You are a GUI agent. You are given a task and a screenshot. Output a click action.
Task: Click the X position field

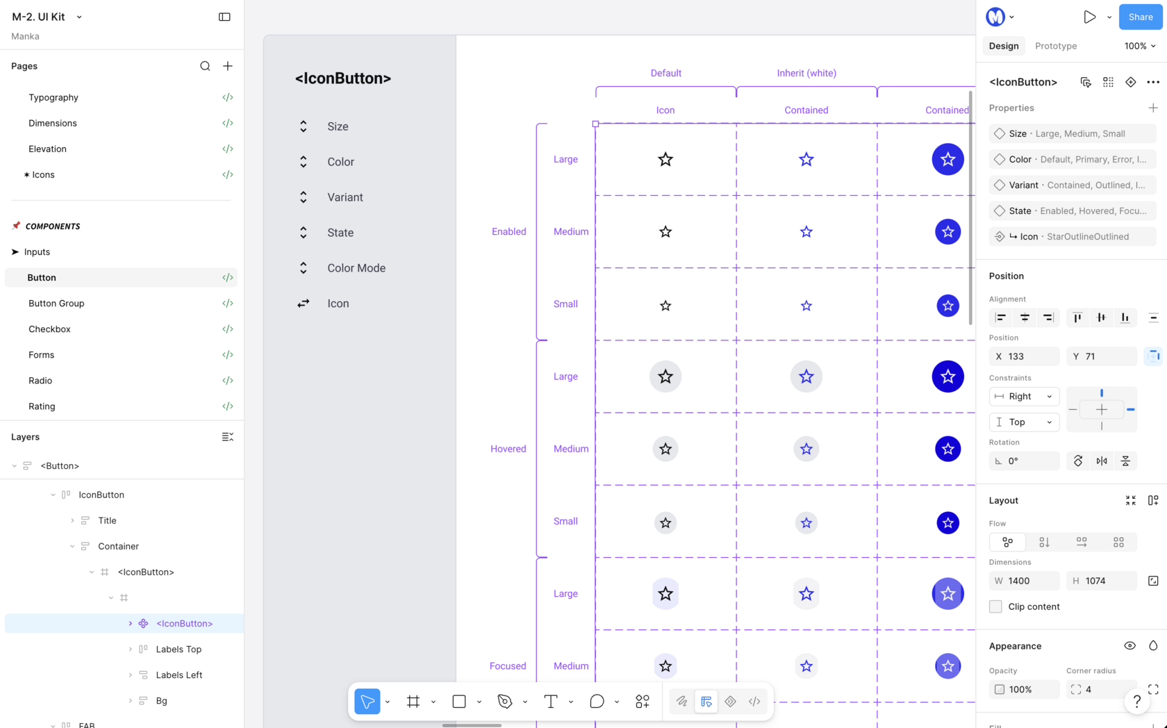click(x=1024, y=356)
